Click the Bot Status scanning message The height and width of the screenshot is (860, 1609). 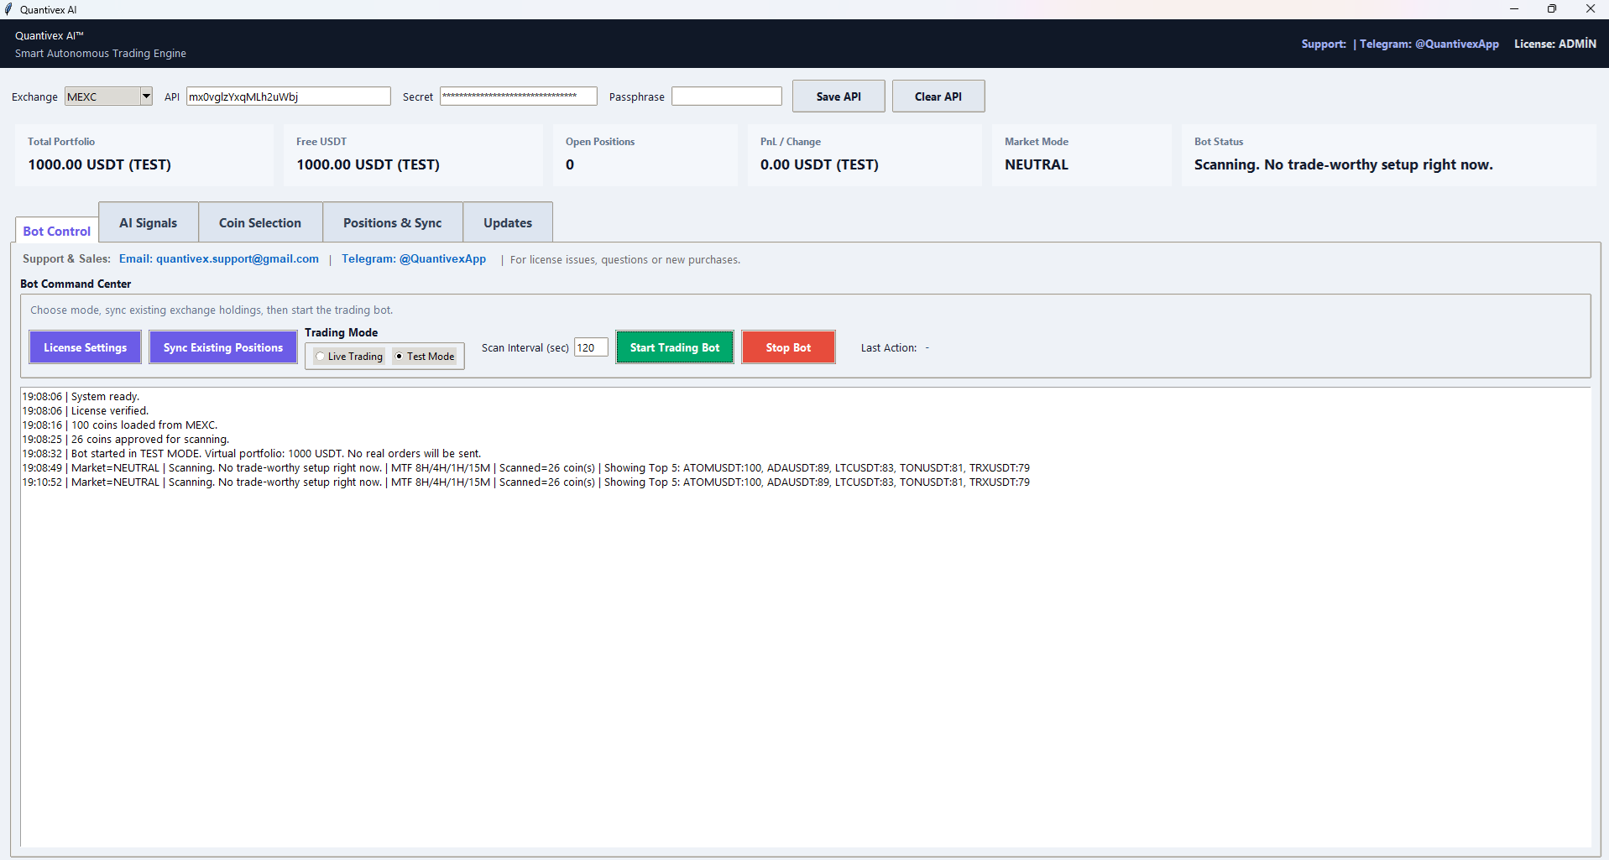click(x=1344, y=164)
